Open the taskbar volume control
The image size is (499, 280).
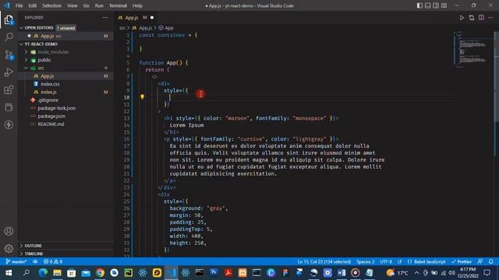click(451, 273)
